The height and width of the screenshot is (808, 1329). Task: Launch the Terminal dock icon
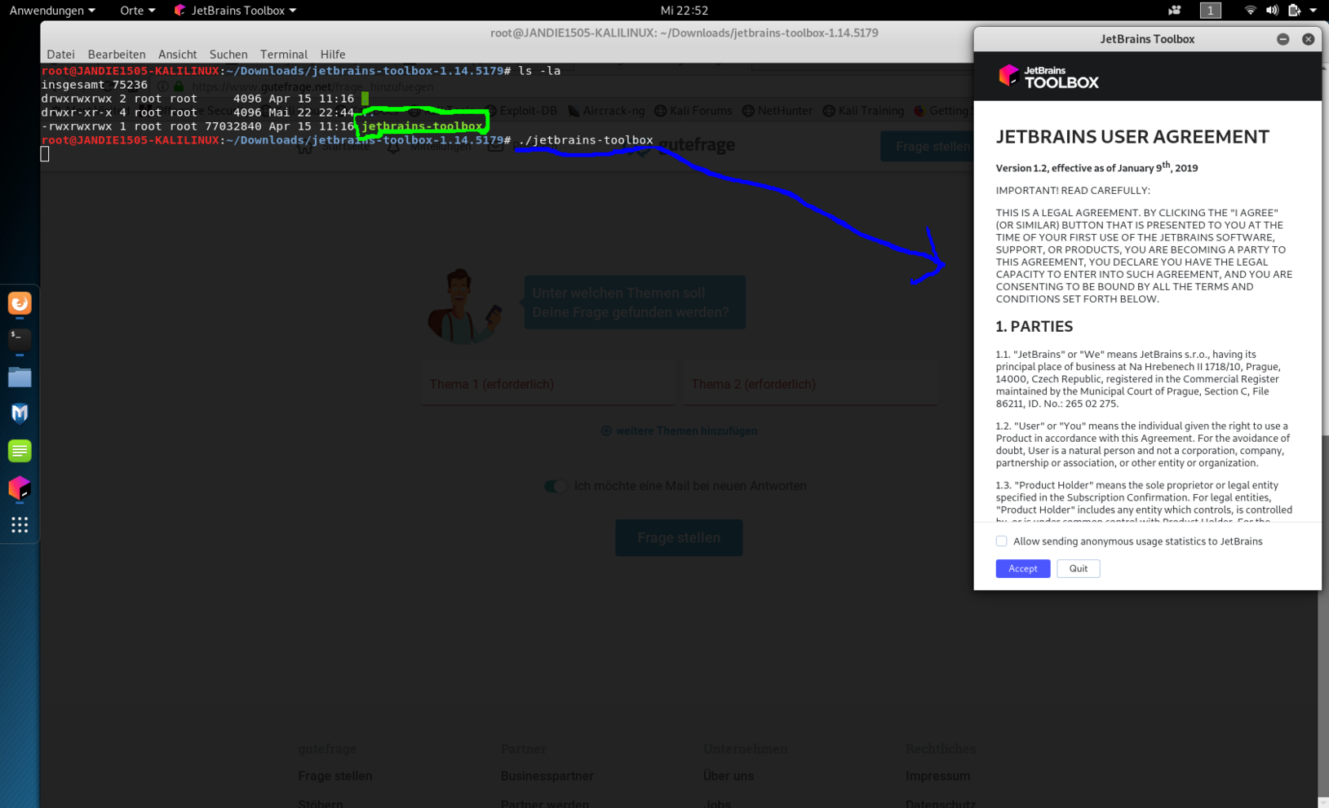pos(20,339)
